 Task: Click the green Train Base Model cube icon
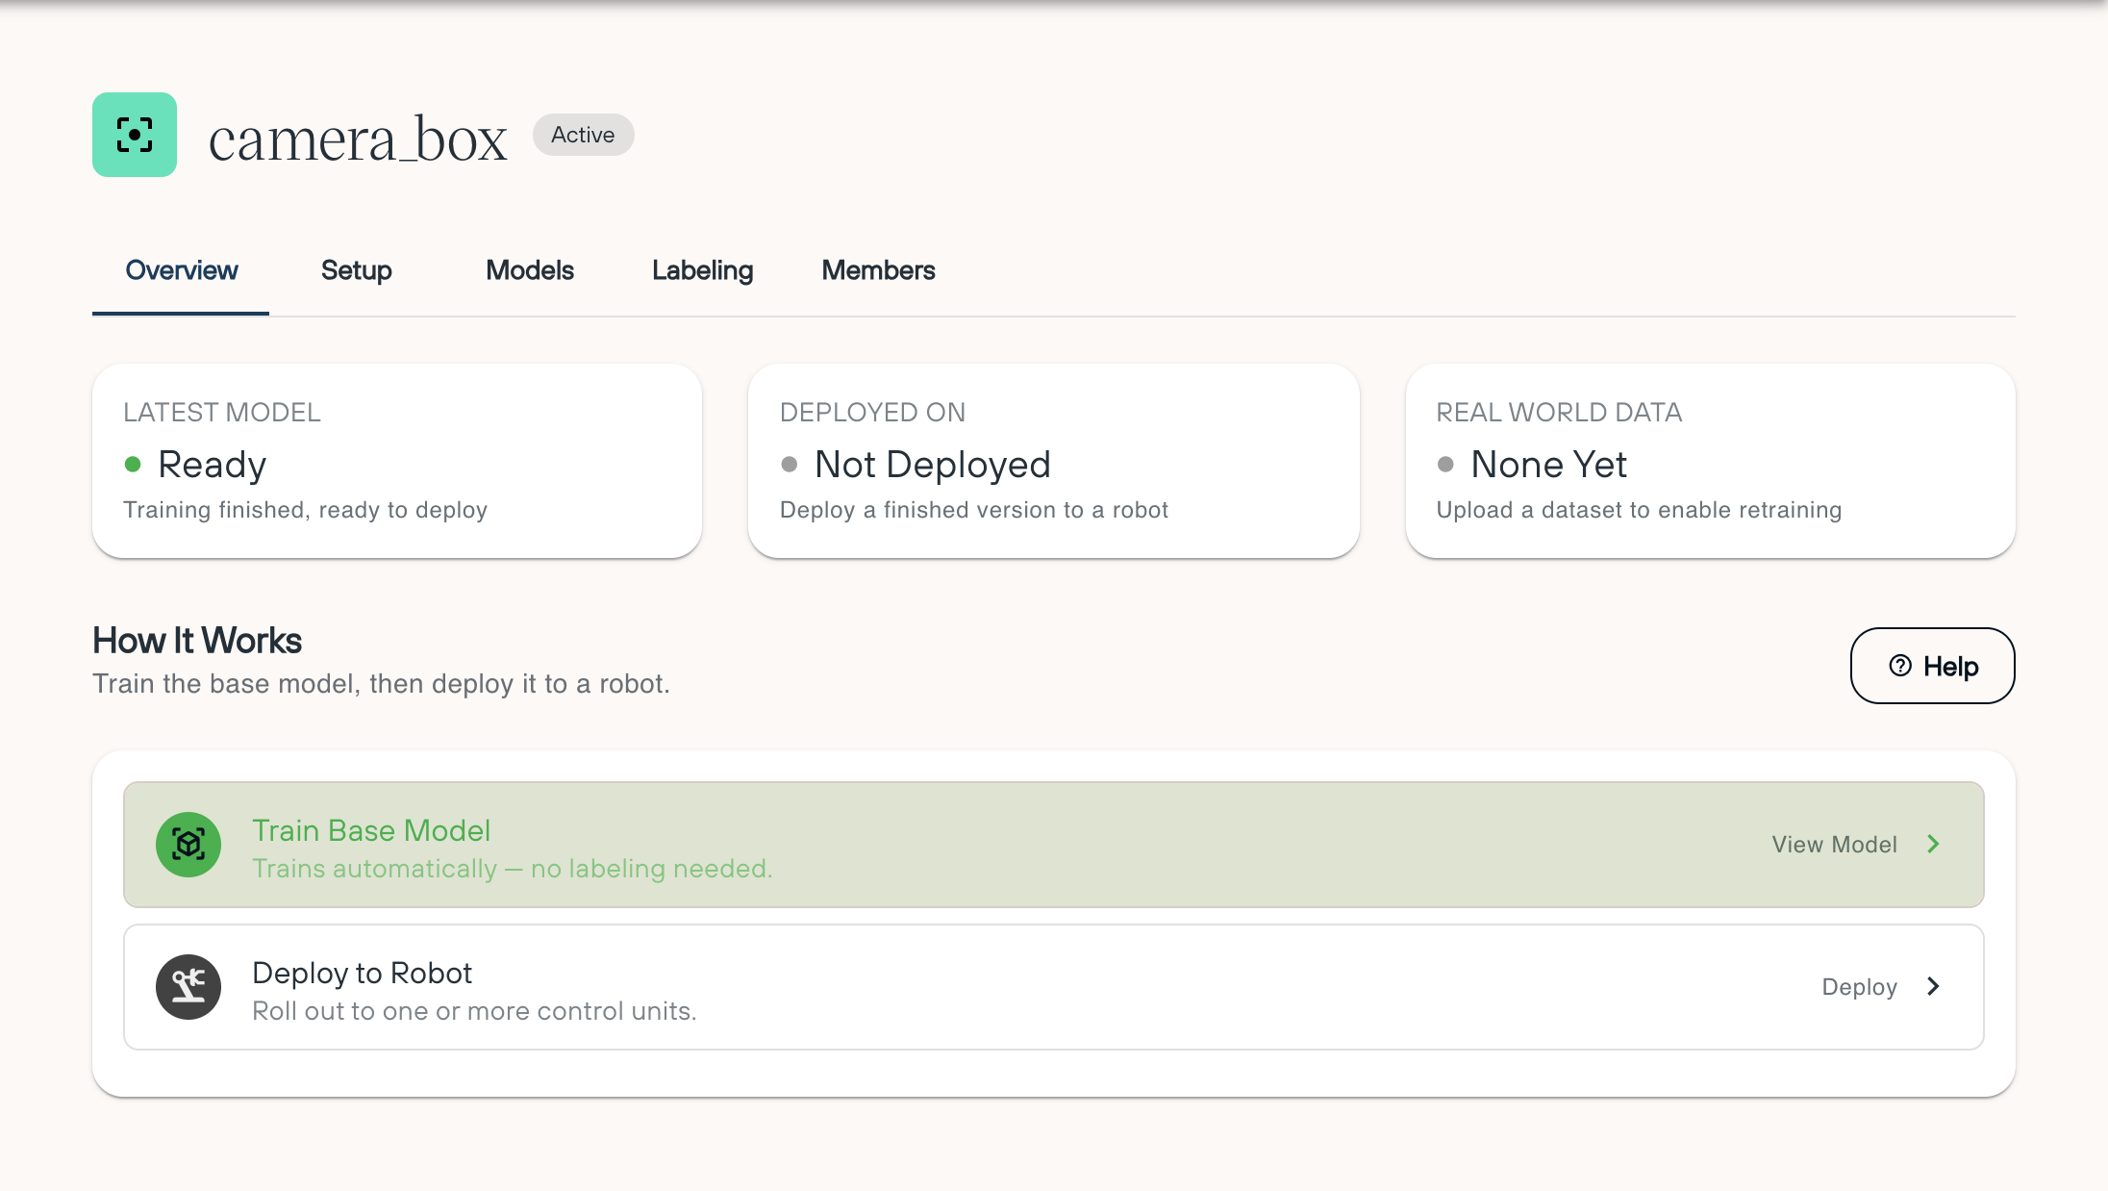click(x=188, y=845)
